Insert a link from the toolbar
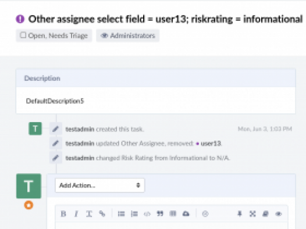The image size is (306, 229). click(x=102, y=214)
